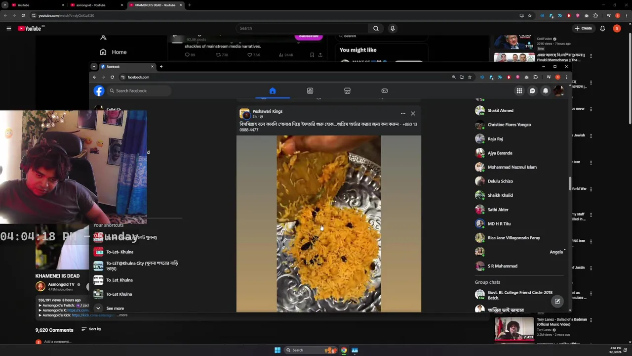Open options for Tory Lanez suggested video
632x356 pixels.
click(x=591, y=320)
